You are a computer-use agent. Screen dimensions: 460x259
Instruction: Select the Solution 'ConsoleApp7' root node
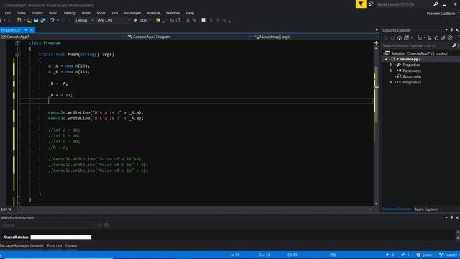coord(420,53)
